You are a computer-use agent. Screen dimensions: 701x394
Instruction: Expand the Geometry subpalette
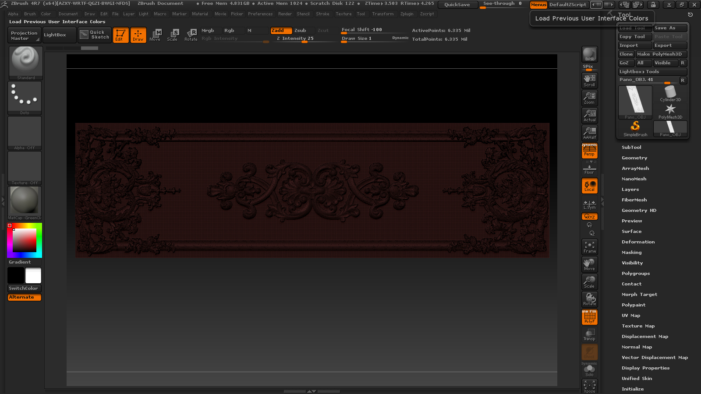point(634,158)
